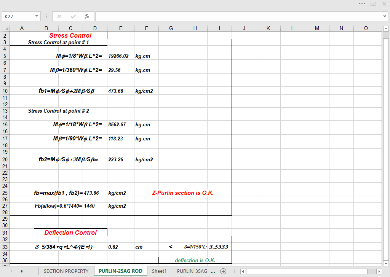Click the Mφ=1/8*Wβ.L^2= label

[x=79, y=56]
